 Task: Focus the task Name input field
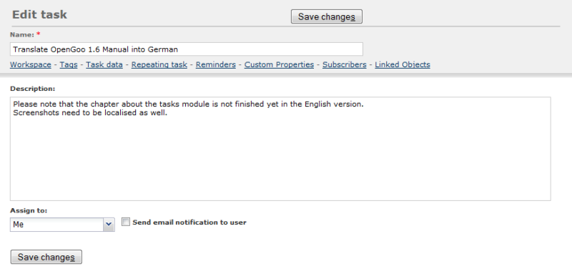pos(187,49)
